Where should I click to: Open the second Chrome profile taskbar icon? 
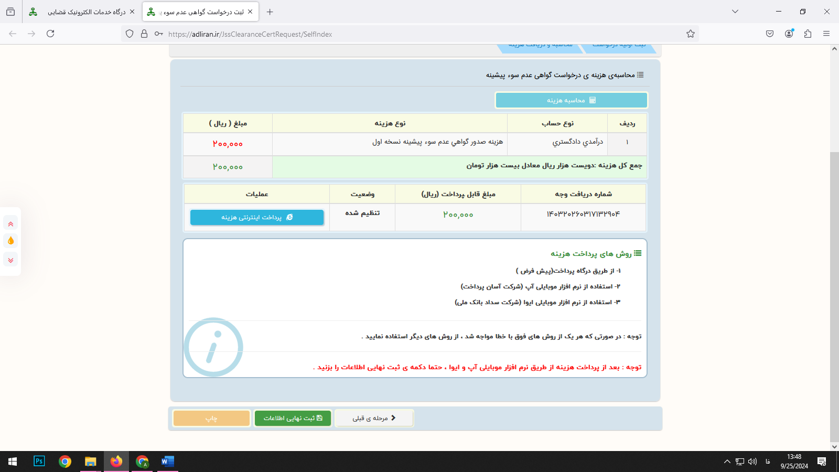[x=142, y=462]
